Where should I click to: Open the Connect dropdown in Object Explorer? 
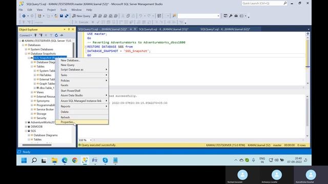(26, 35)
